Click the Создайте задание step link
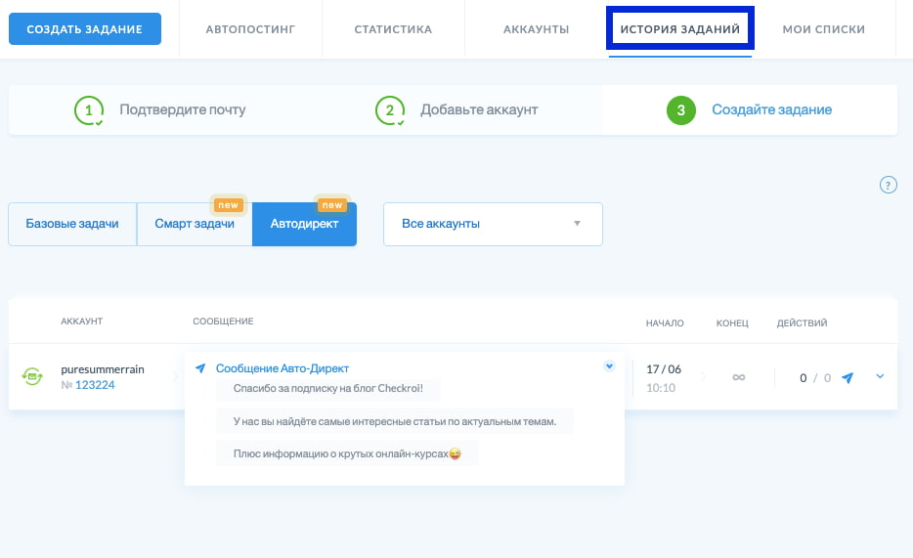Viewport: 913px width, 558px height. [x=771, y=110]
